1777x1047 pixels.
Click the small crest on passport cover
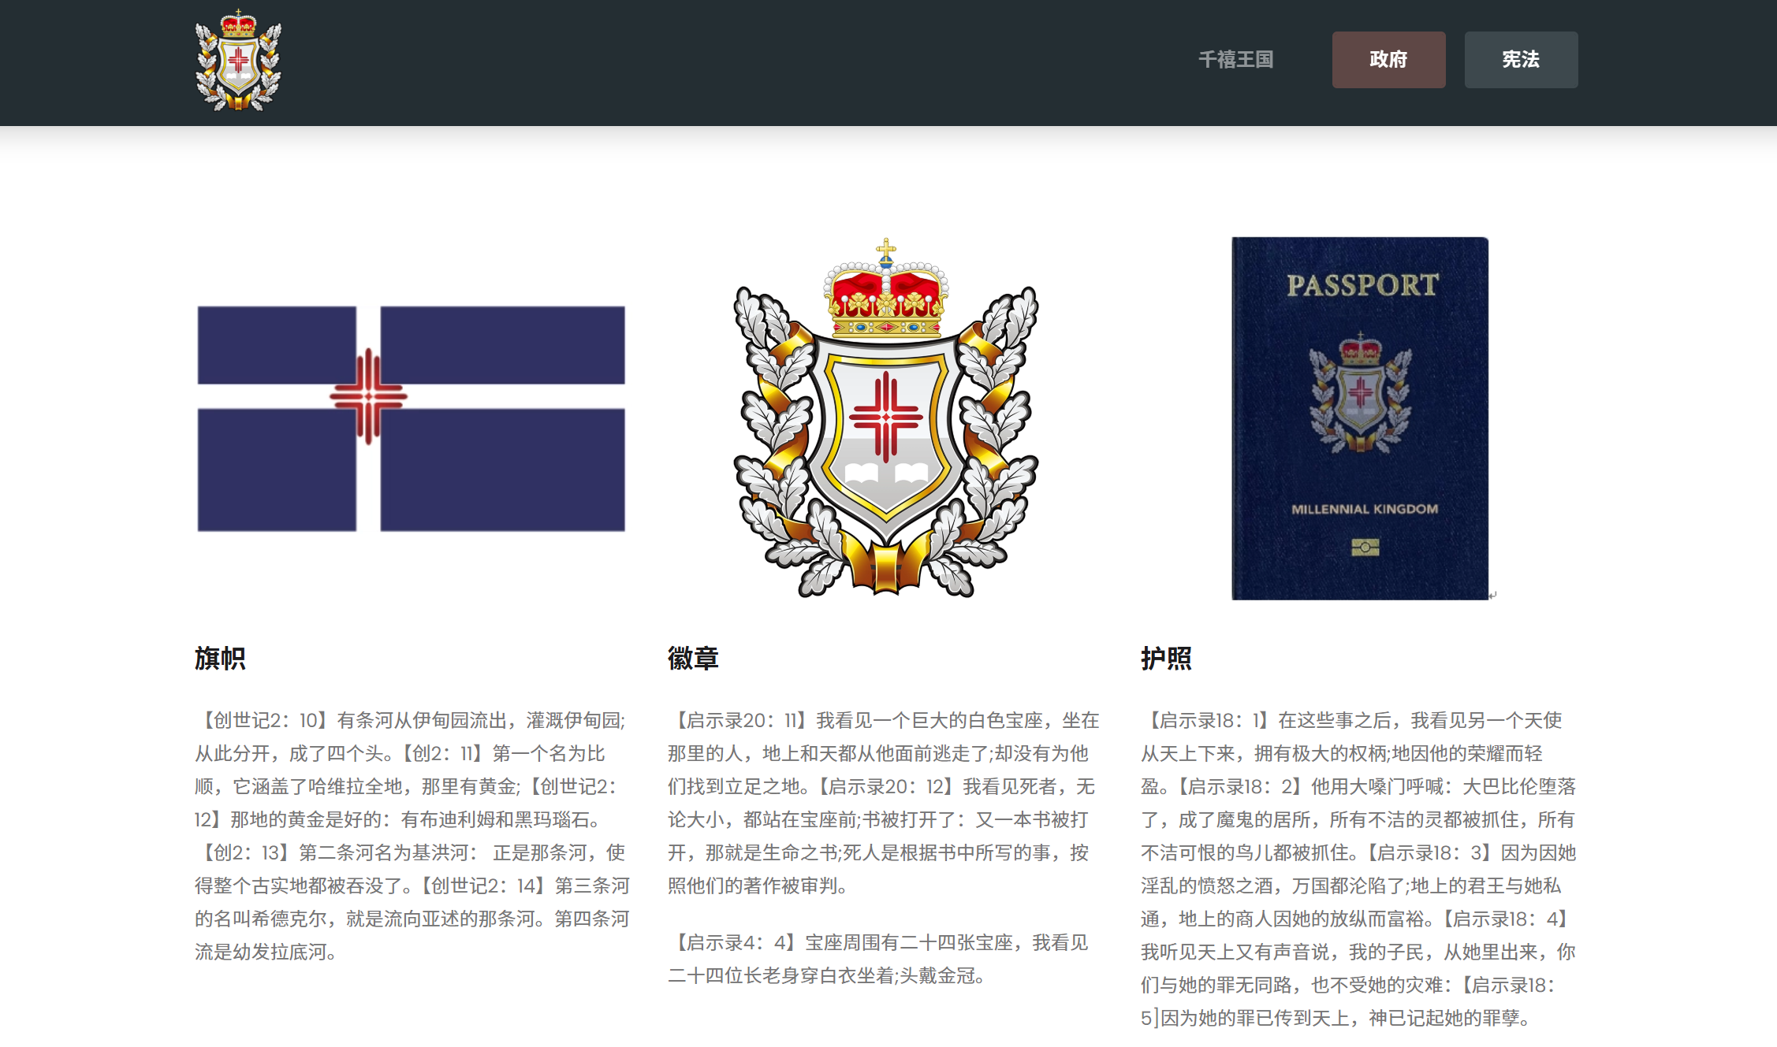pyautogui.click(x=1360, y=394)
